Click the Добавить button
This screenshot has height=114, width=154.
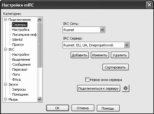coord(80,55)
